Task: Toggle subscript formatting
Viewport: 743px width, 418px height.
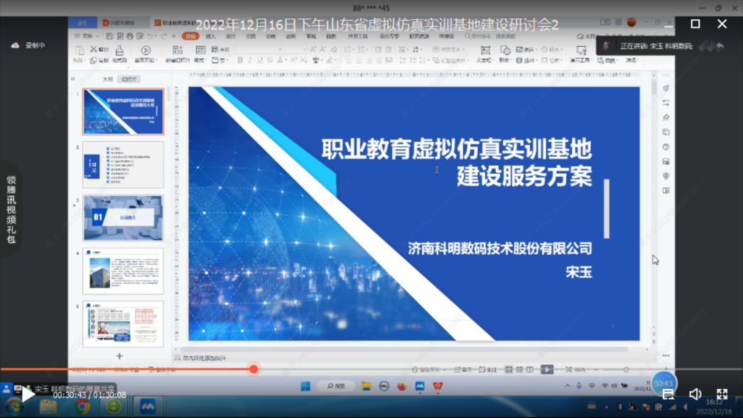Action: click(304, 60)
